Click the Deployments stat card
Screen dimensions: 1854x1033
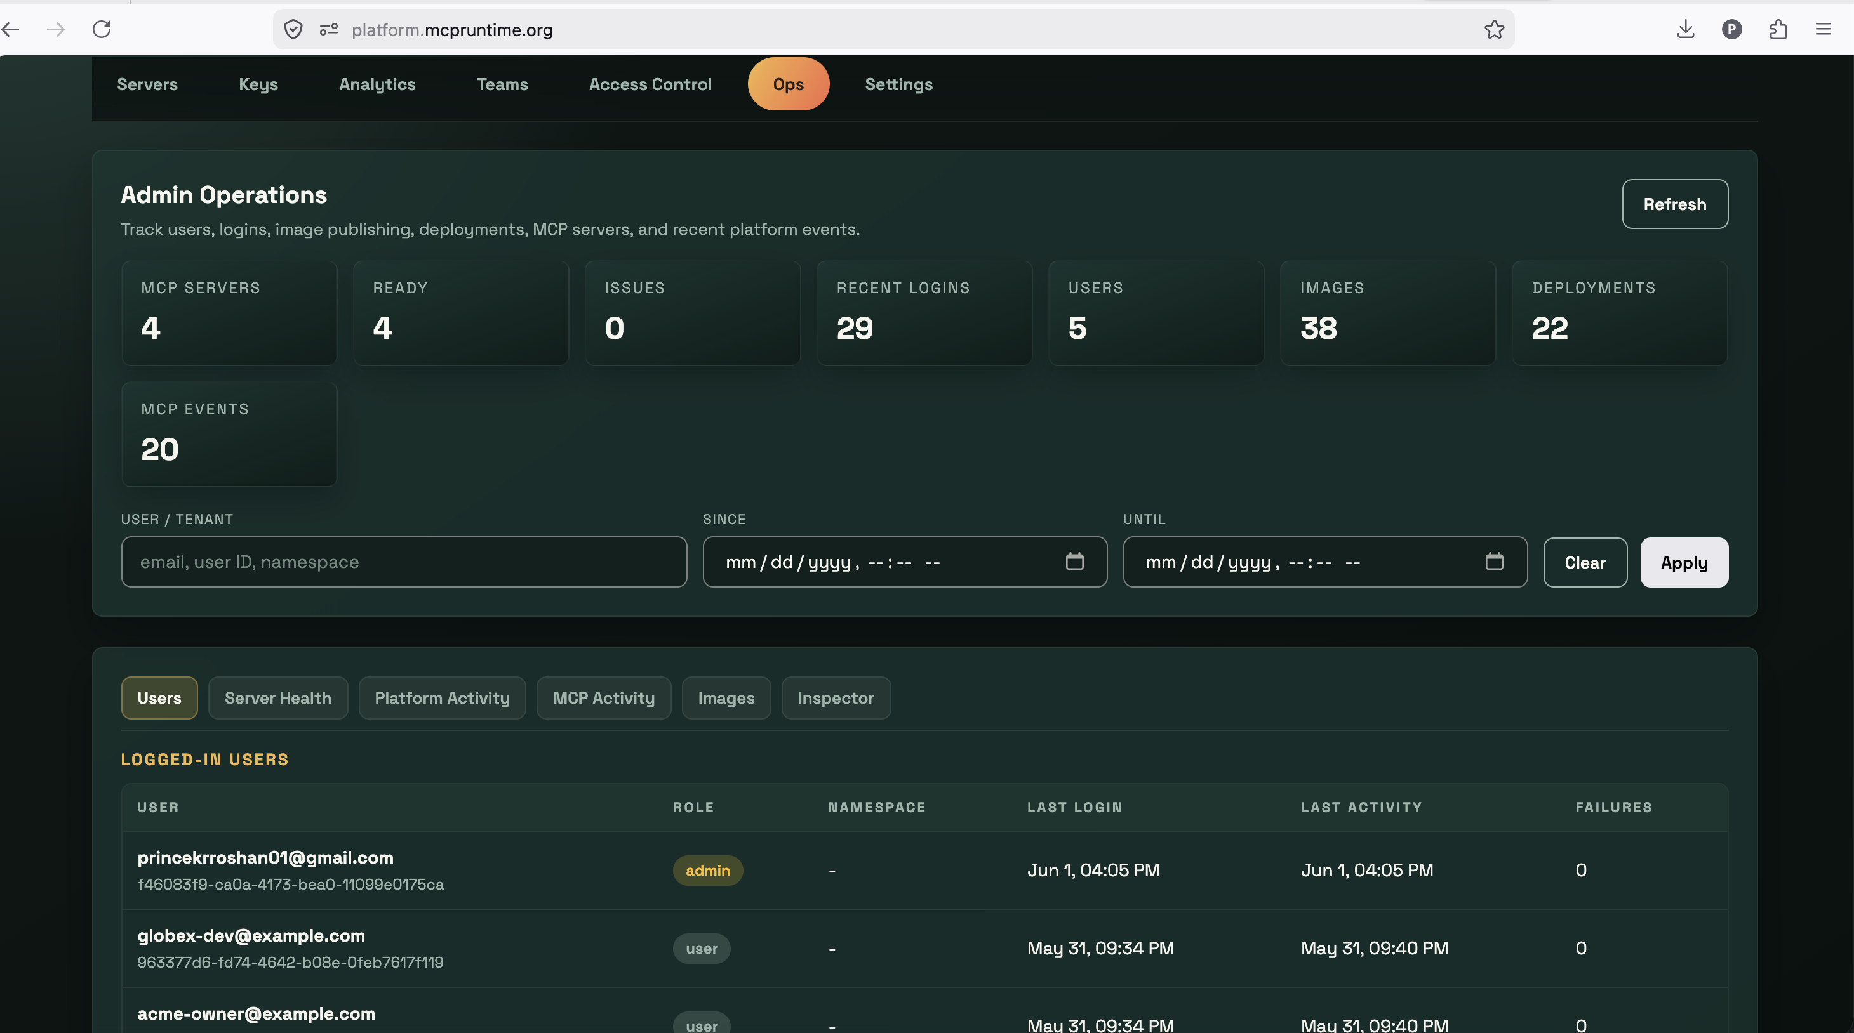point(1619,313)
